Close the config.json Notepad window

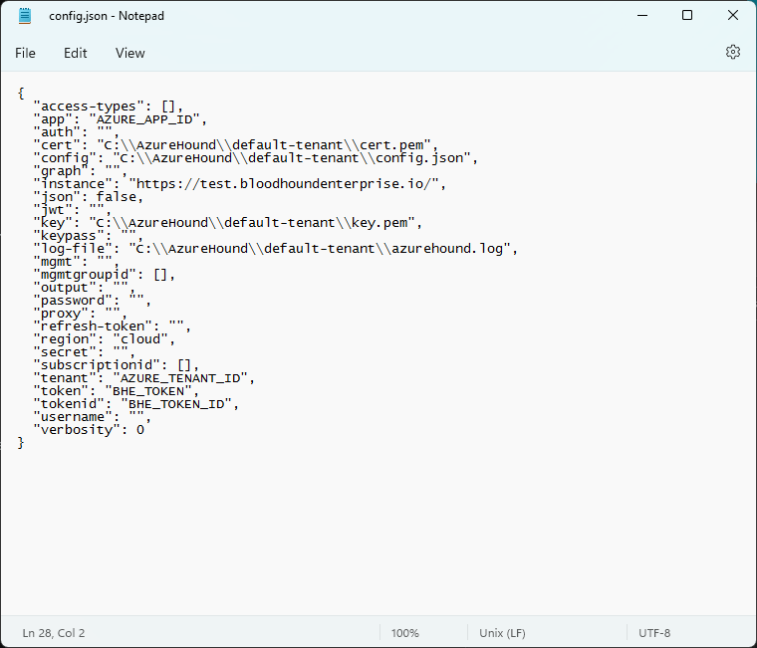coord(733,16)
